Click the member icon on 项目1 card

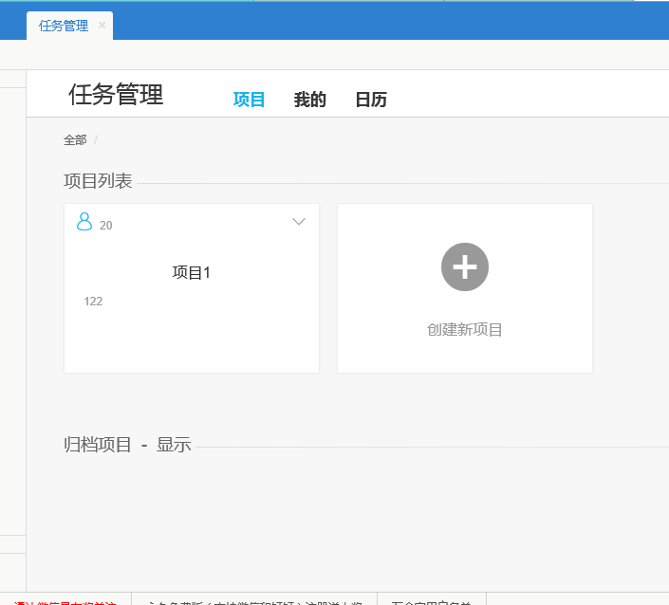pos(84,222)
